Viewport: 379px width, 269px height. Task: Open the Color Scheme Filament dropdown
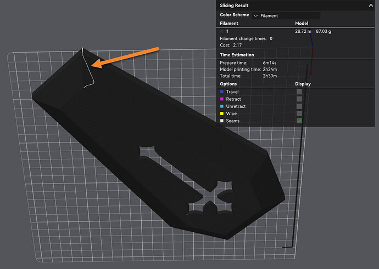[286, 16]
